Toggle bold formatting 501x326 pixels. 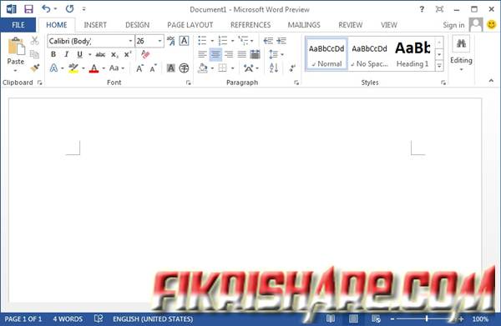click(x=53, y=54)
